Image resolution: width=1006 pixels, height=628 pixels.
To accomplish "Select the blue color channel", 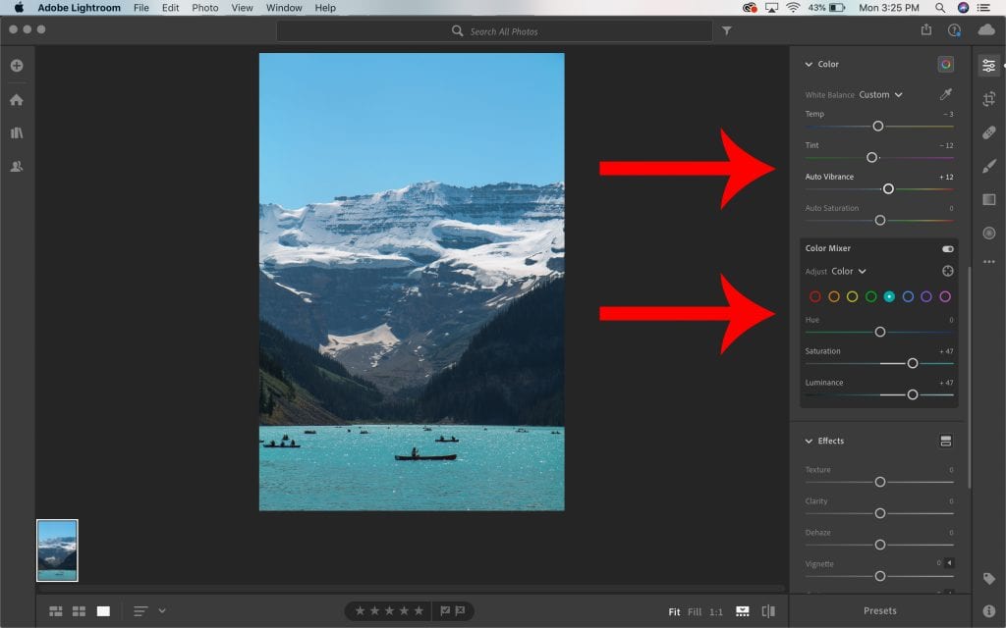I will click(908, 296).
